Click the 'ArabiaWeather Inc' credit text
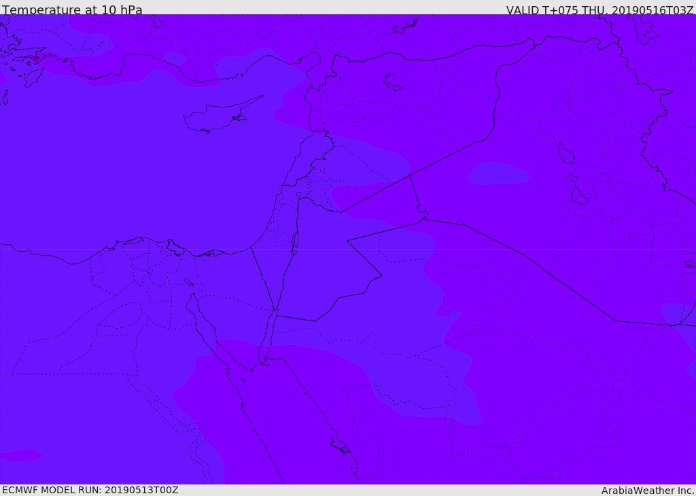 click(x=647, y=491)
